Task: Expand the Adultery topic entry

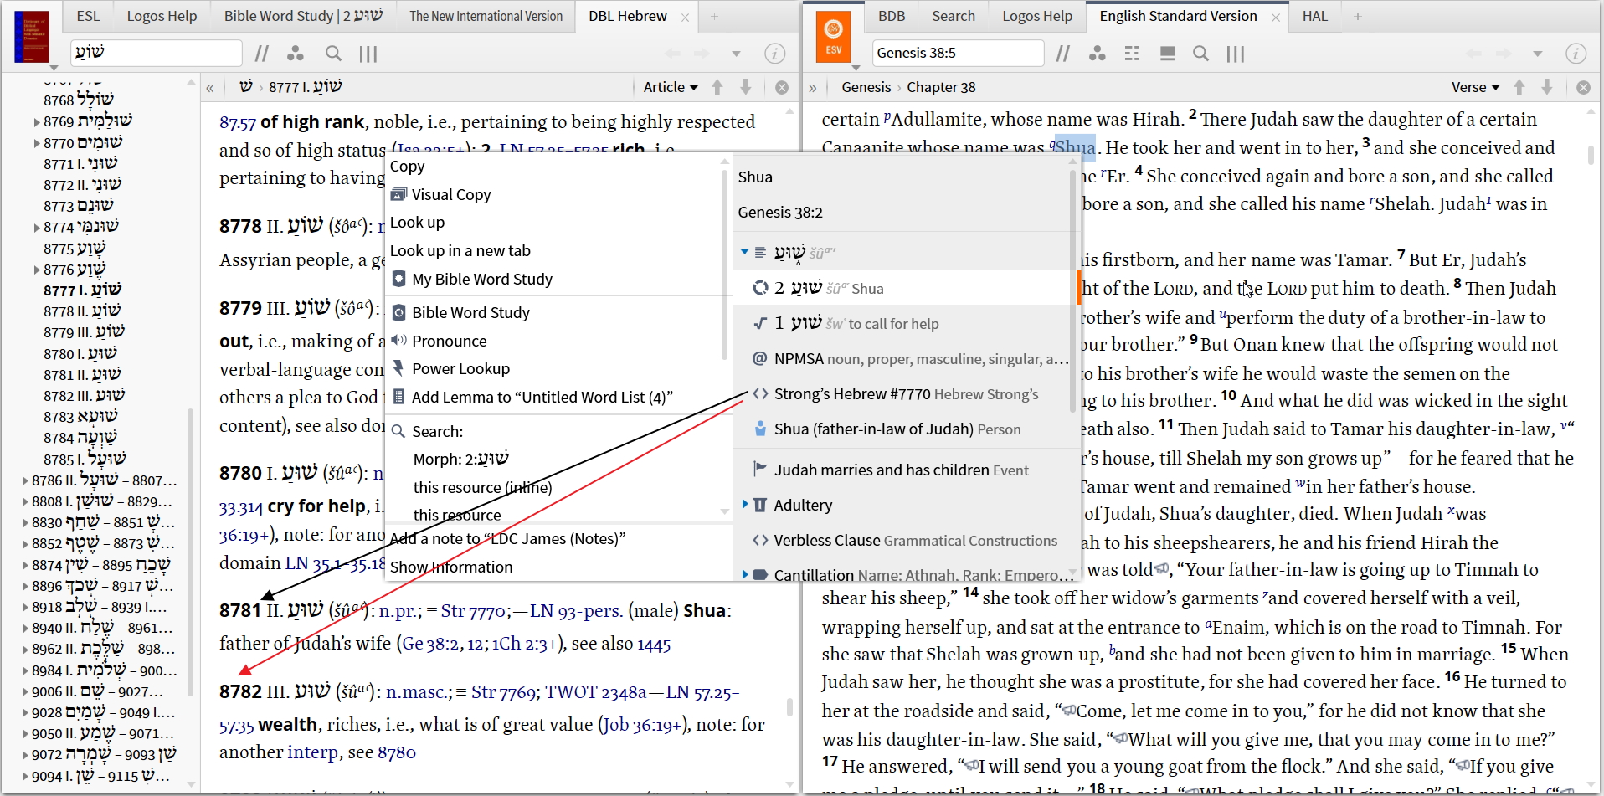Action: (x=745, y=505)
